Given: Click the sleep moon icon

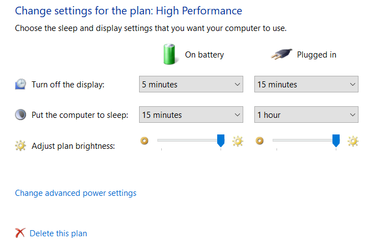Looking at the screenshot, I should [21, 115].
